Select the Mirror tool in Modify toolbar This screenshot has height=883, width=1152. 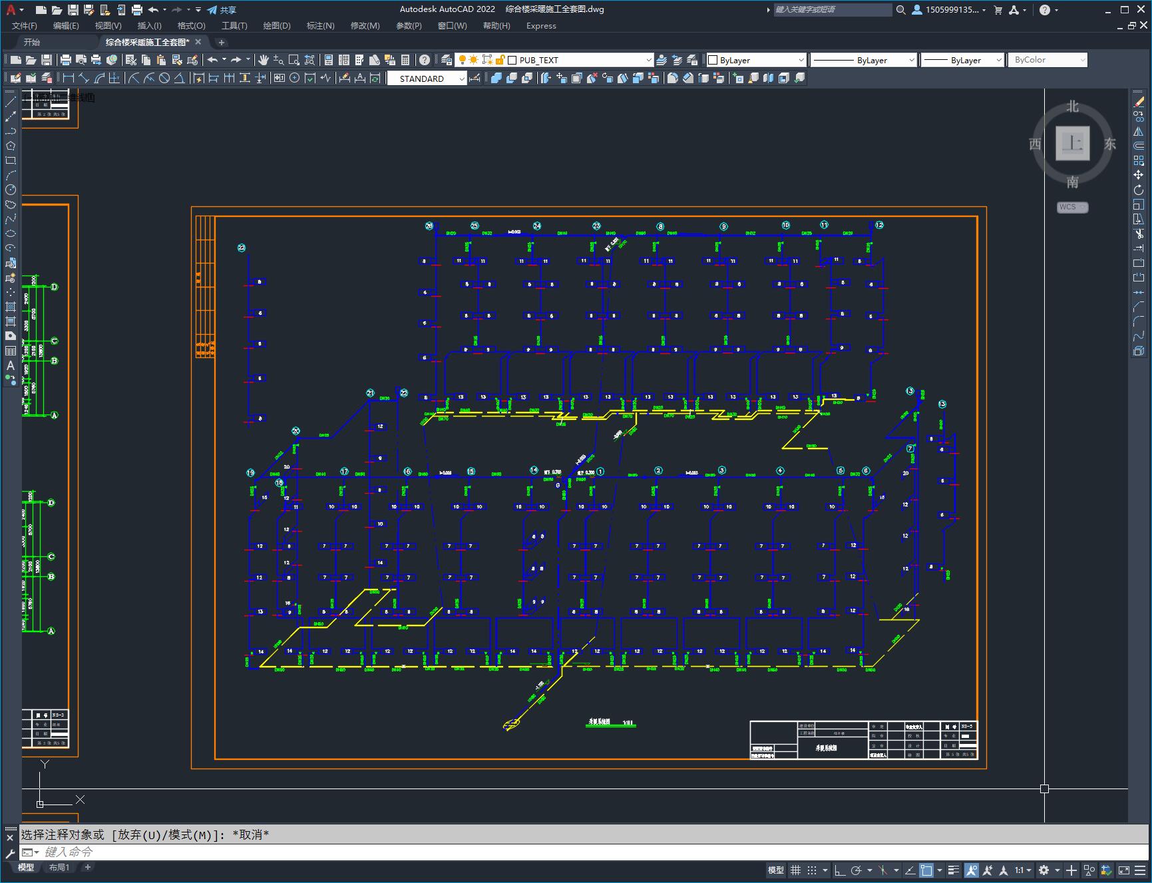[1139, 131]
